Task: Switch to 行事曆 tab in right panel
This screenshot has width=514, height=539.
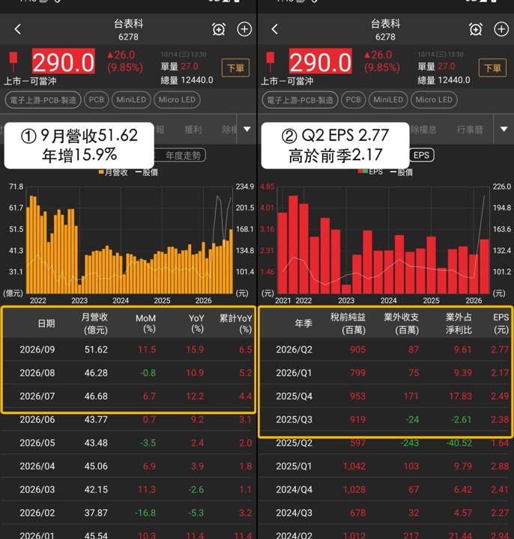Action: (470, 130)
